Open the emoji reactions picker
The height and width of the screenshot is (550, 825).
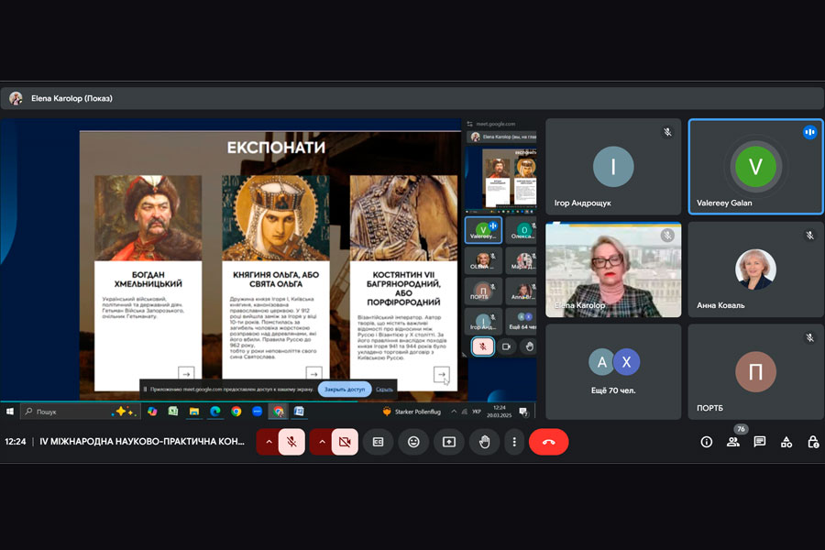413,442
